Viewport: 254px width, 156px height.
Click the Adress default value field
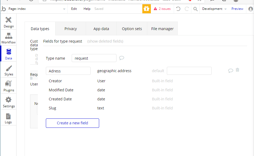[189, 71]
